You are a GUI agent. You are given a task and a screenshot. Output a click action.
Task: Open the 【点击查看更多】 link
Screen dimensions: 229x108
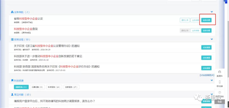coord(207,75)
